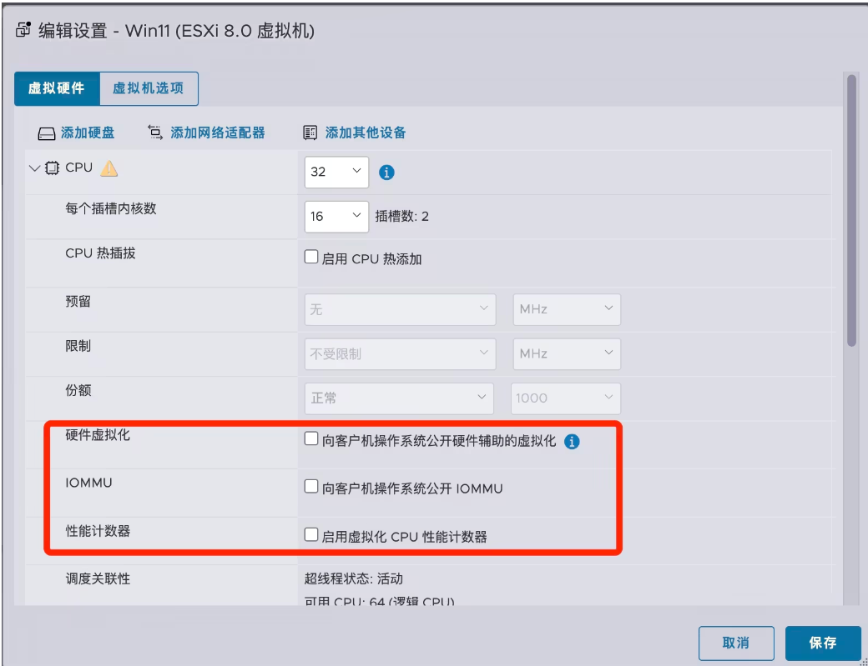The width and height of the screenshot is (868, 666).
Task: Enable CPU hot add checkbox
Action: (311, 257)
